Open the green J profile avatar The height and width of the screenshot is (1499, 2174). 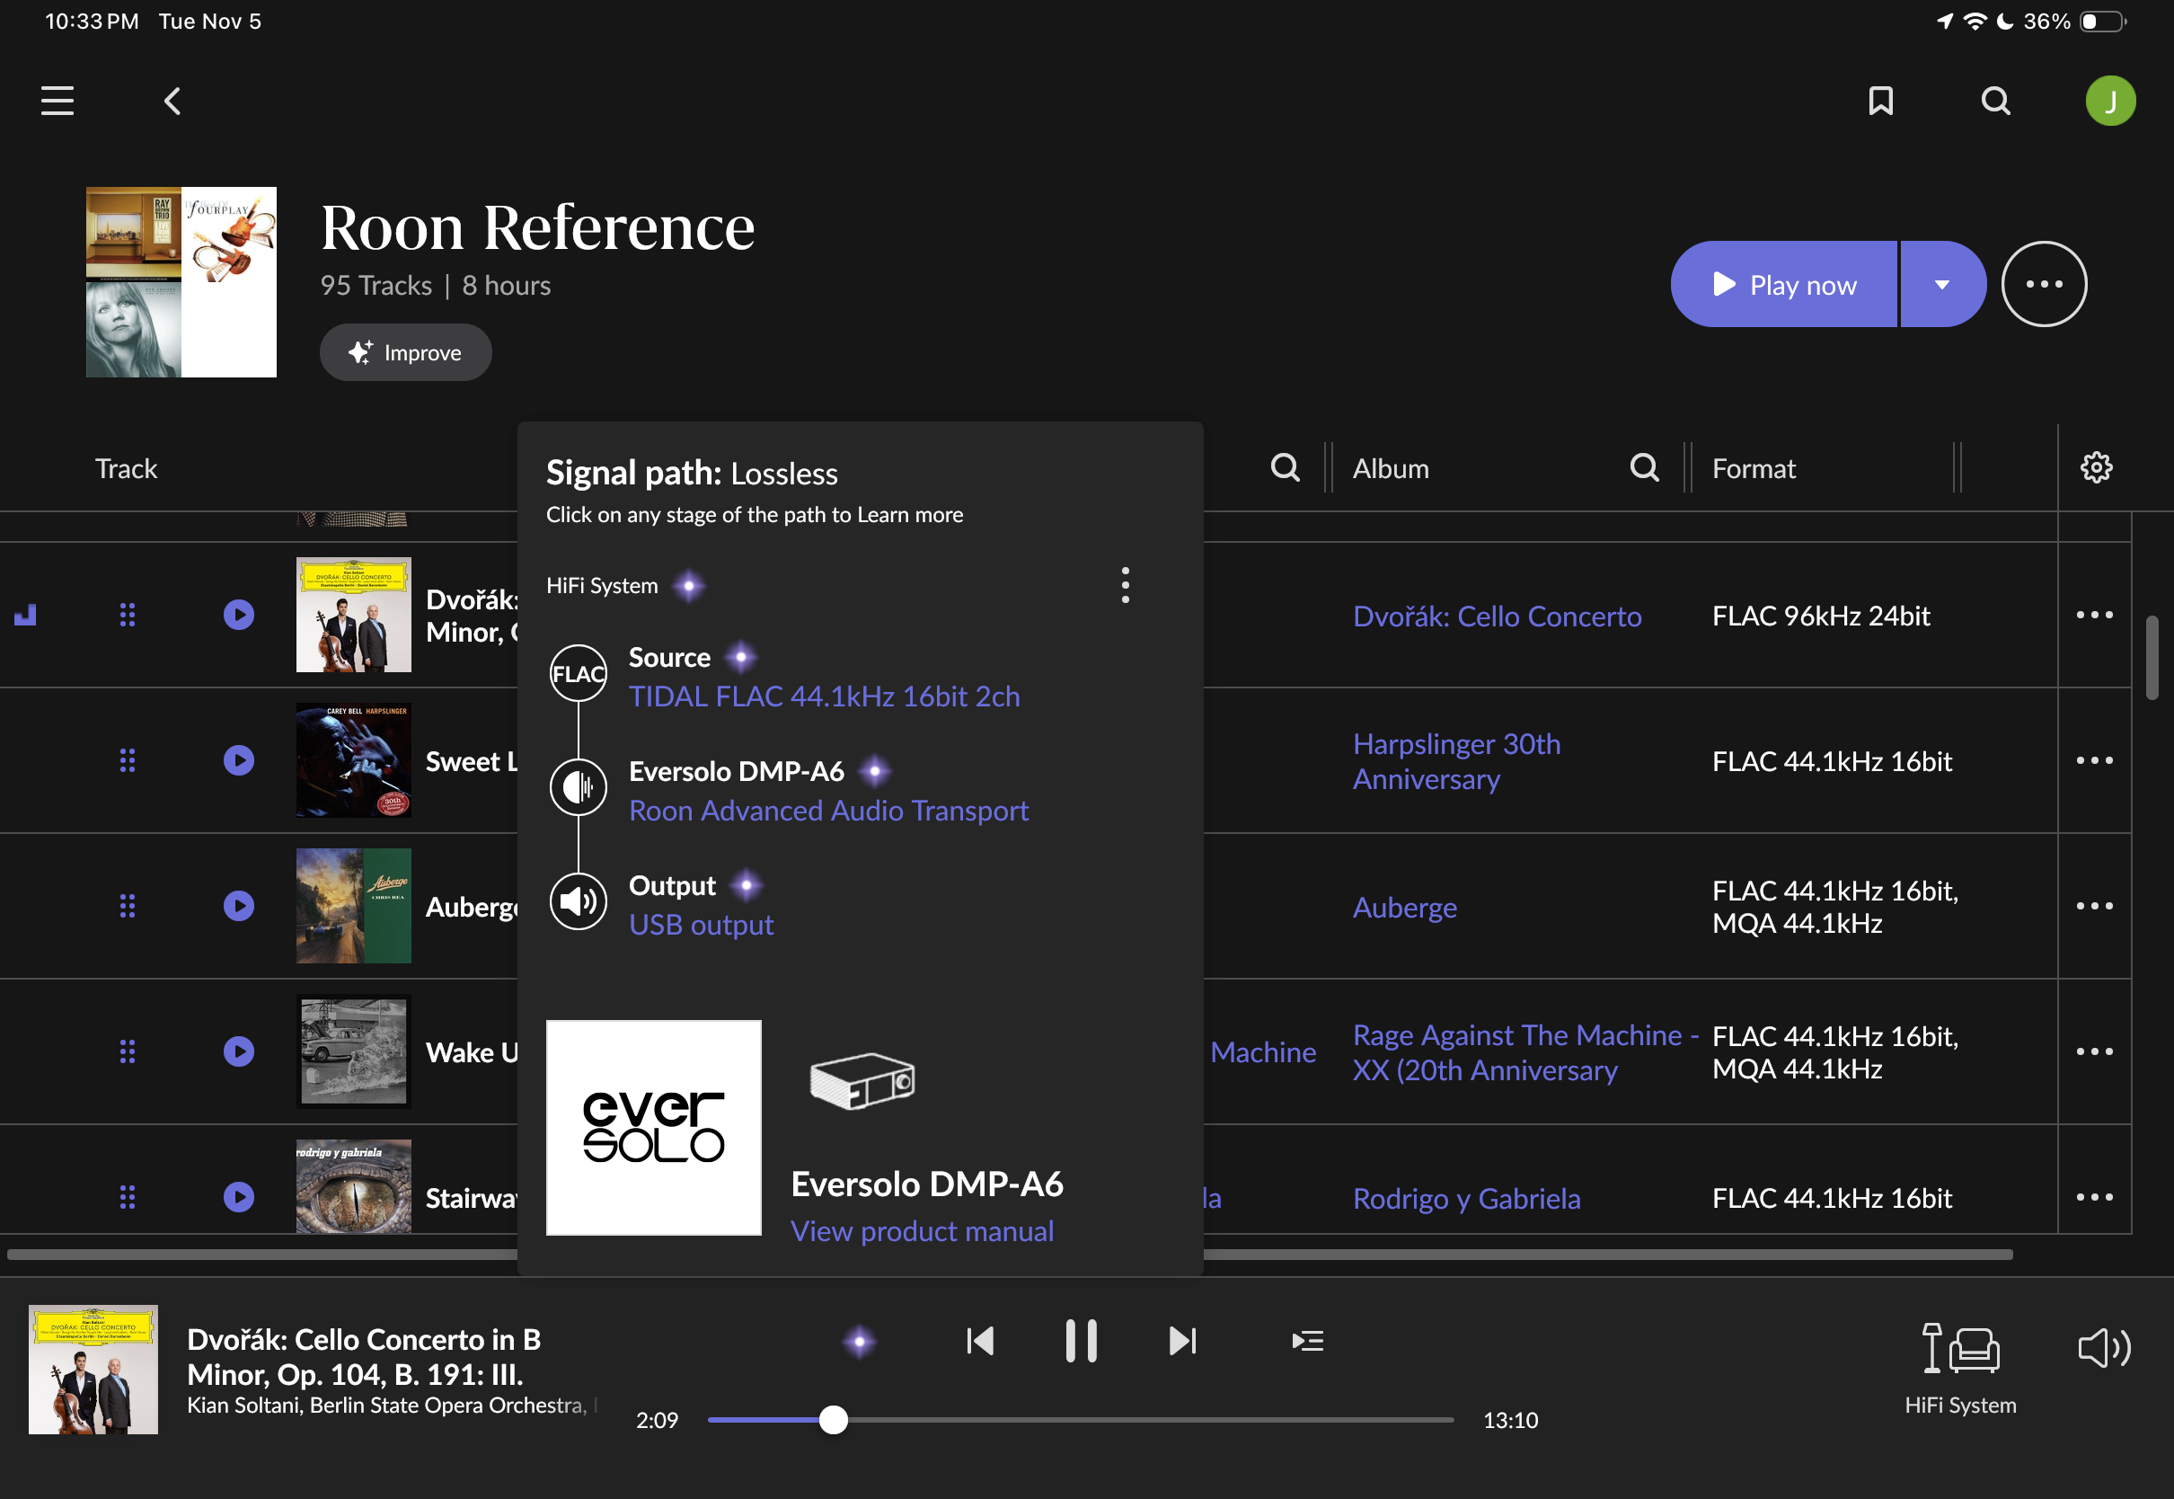pos(2110,101)
